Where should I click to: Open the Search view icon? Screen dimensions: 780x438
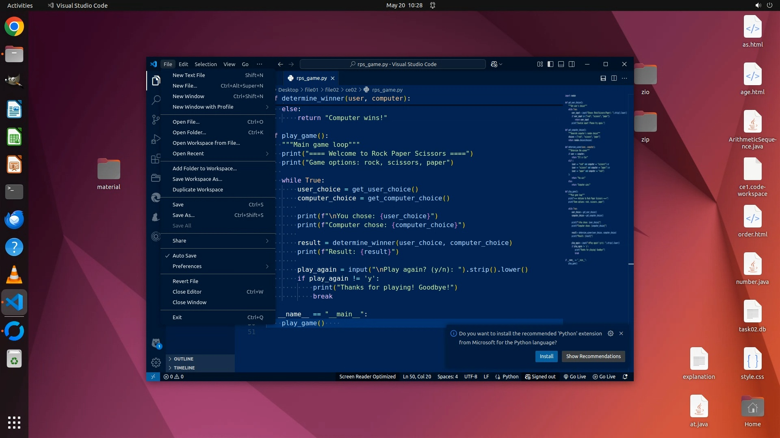tap(156, 100)
